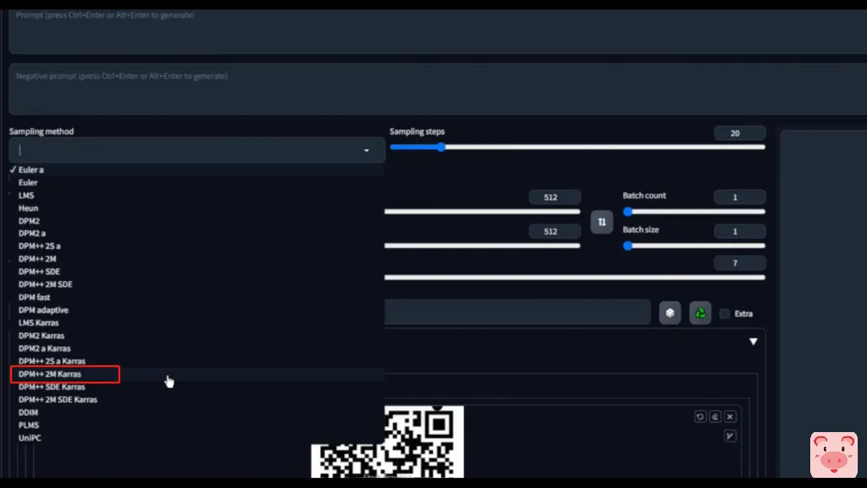Click the width value field 512
This screenshot has width=867, height=488.
[555, 197]
